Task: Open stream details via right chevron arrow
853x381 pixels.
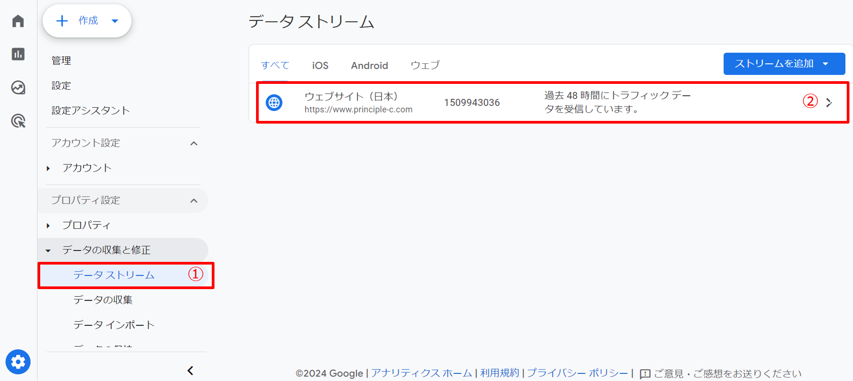Action: 829,103
